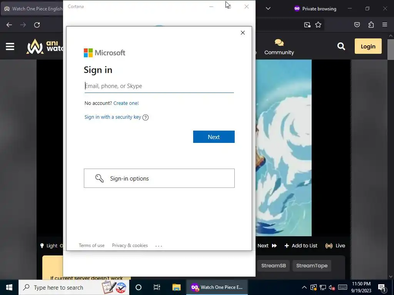394x295 pixels.
Task: Open Cortana circle on taskbar
Action: coord(139,287)
